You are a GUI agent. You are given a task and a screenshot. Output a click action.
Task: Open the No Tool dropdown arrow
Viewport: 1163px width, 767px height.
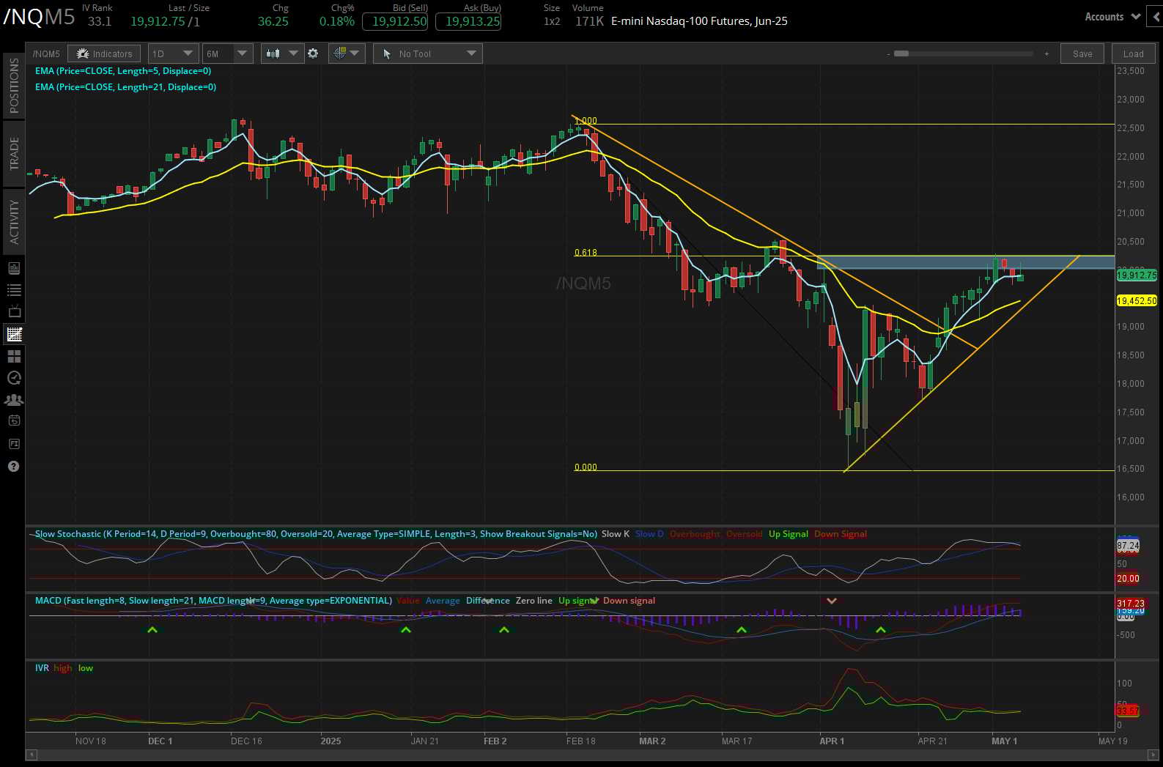point(472,53)
